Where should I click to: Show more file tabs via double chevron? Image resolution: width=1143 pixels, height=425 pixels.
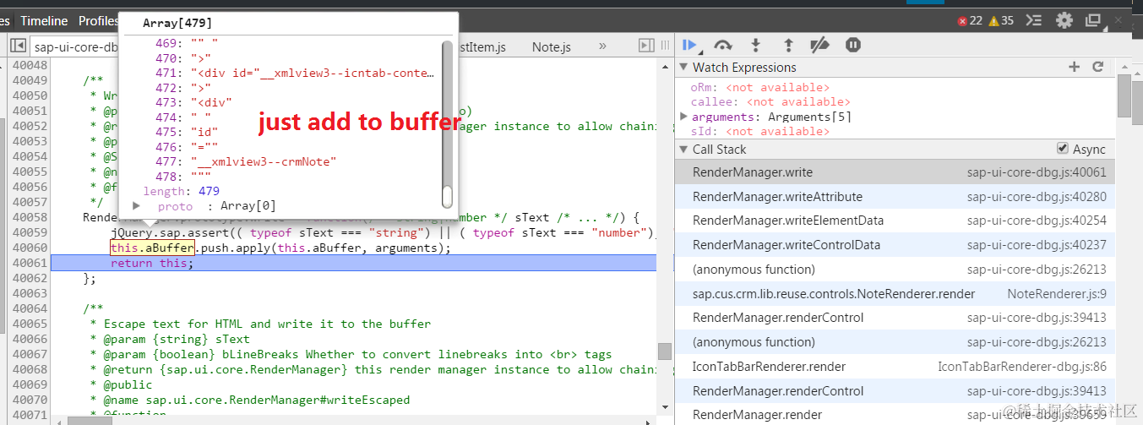[602, 46]
